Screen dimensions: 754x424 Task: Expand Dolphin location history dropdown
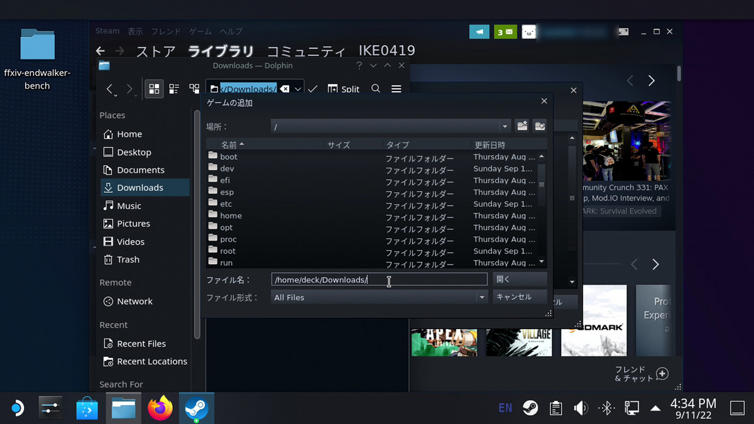[298, 89]
